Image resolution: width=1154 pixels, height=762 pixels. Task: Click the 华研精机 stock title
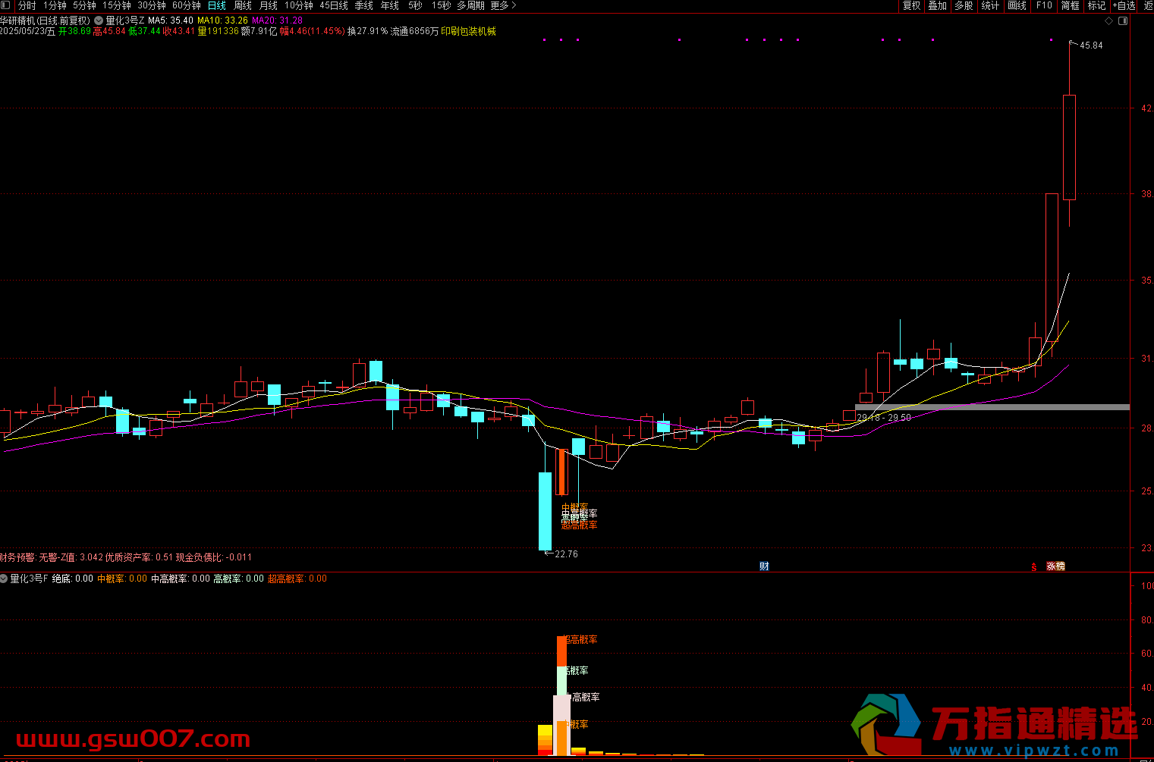click(x=45, y=20)
